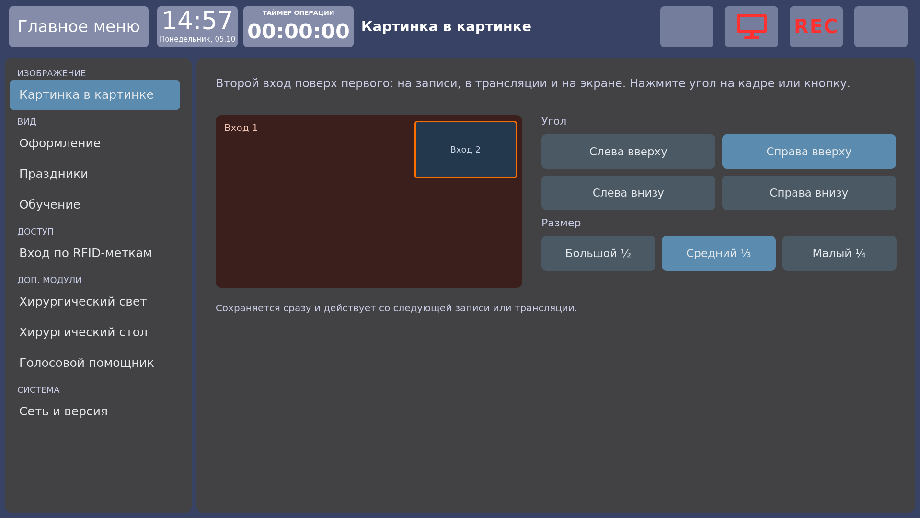Open Хирургический стол module

click(x=95, y=332)
